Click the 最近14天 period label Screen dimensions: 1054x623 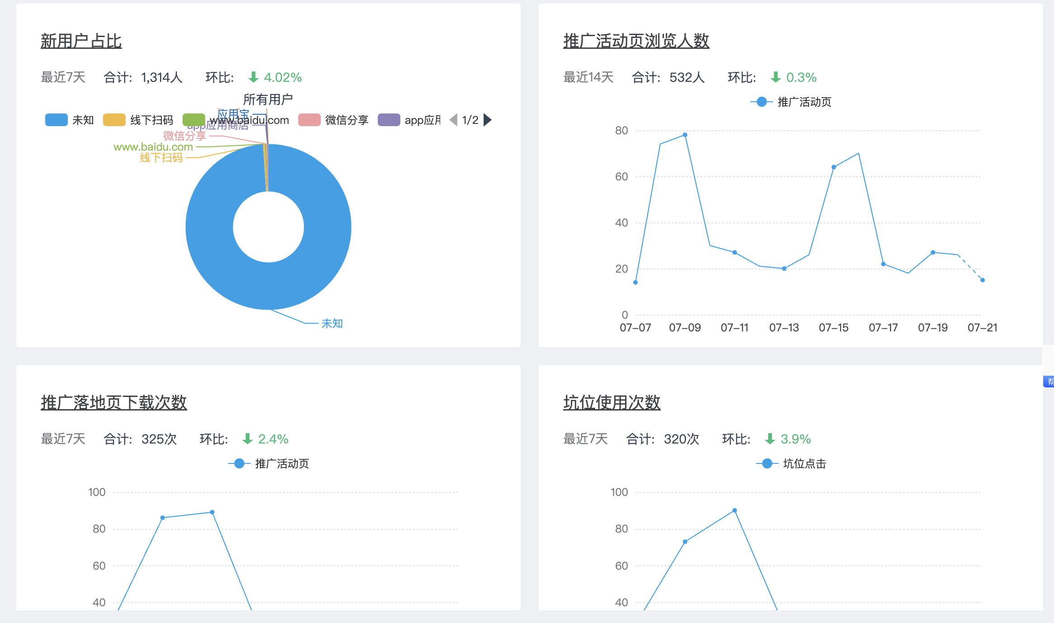[x=588, y=77]
